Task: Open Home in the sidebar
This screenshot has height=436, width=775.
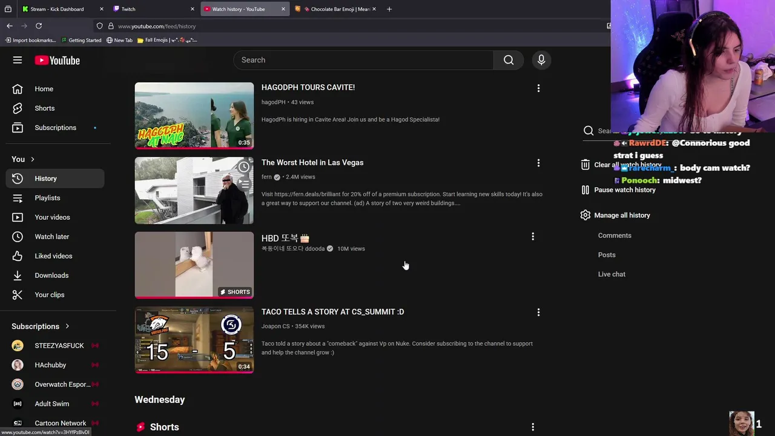Action: pyautogui.click(x=55, y=89)
